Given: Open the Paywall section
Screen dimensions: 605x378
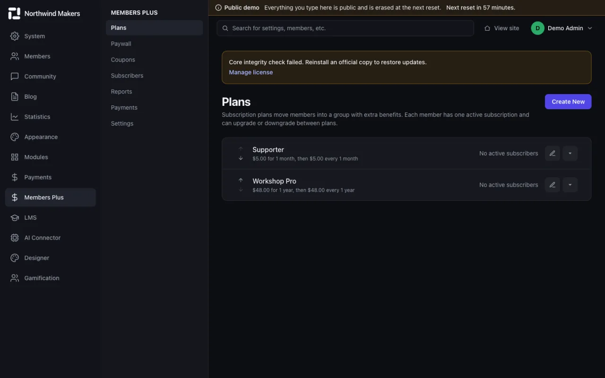Looking at the screenshot, I should (x=154, y=44).
